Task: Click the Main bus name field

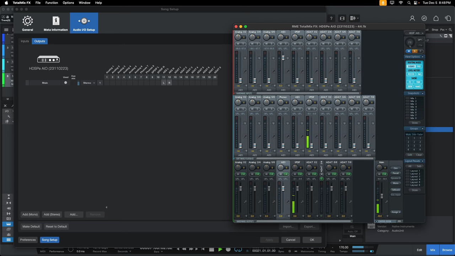Action: click(45, 83)
